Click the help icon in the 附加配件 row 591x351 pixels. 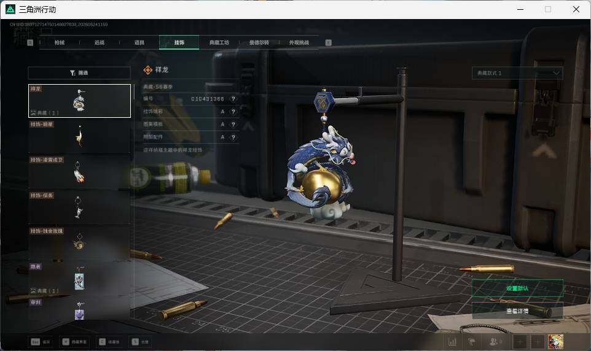(233, 137)
